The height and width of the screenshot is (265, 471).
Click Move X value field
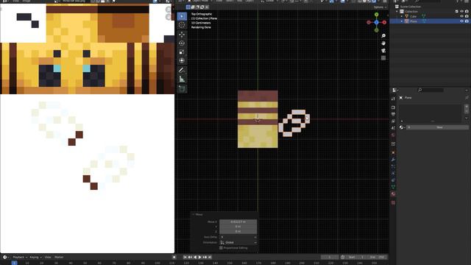[238, 222]
